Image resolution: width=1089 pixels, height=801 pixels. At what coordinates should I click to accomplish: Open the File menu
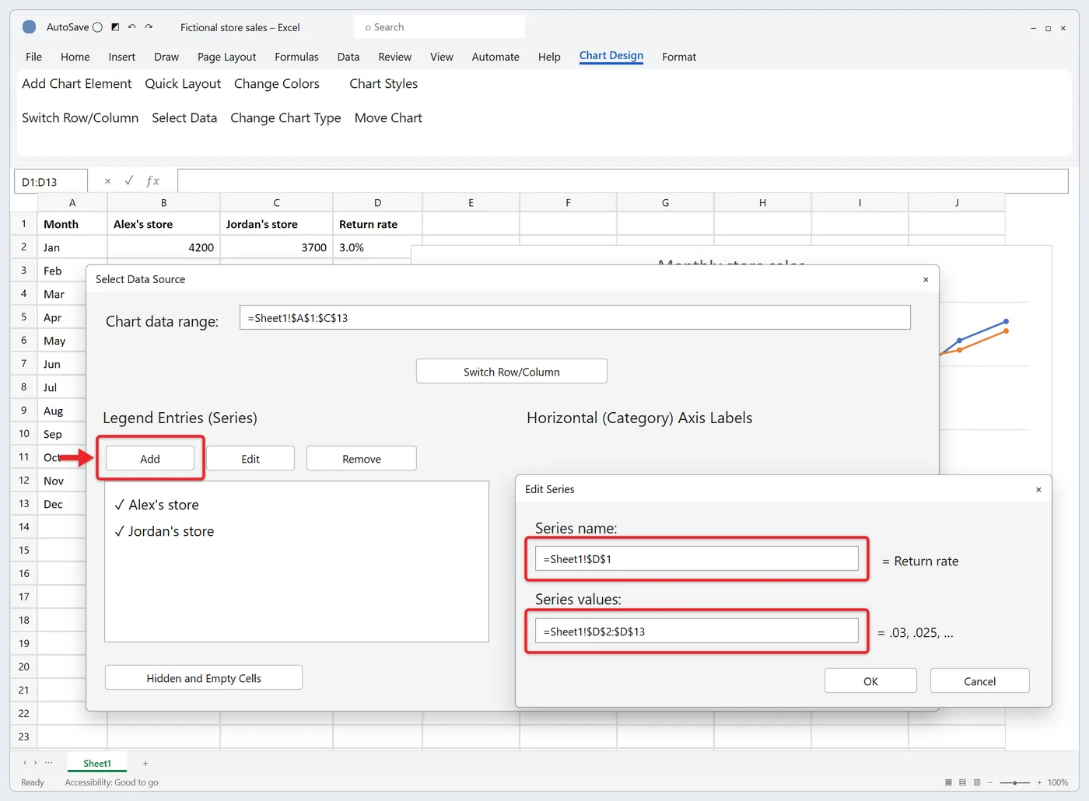[x=33, y=57]
